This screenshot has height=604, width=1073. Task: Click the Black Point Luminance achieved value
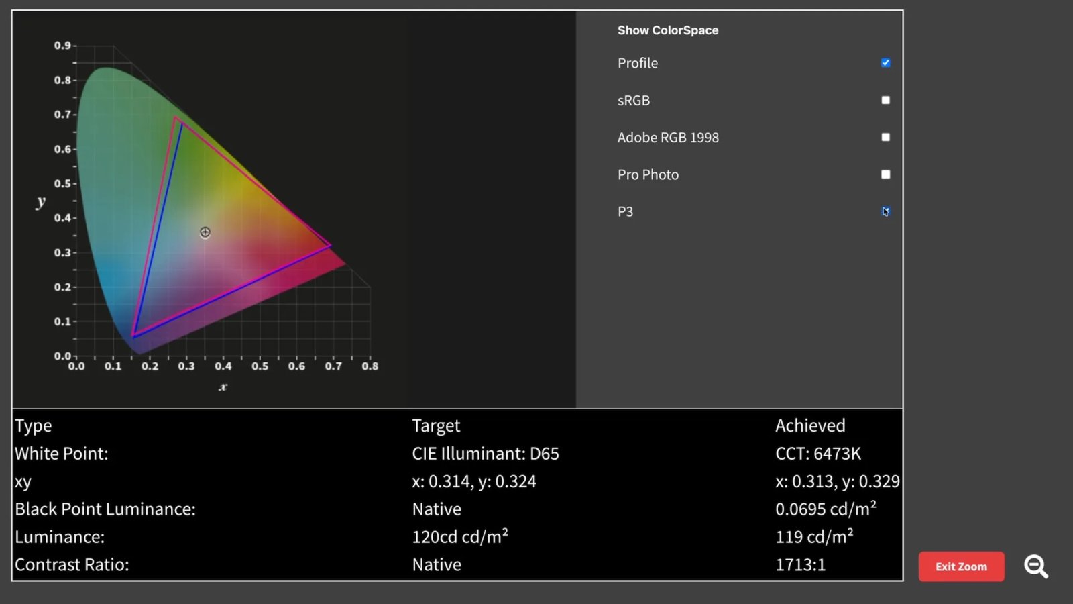pyautogui.click(x=826, y=509)
